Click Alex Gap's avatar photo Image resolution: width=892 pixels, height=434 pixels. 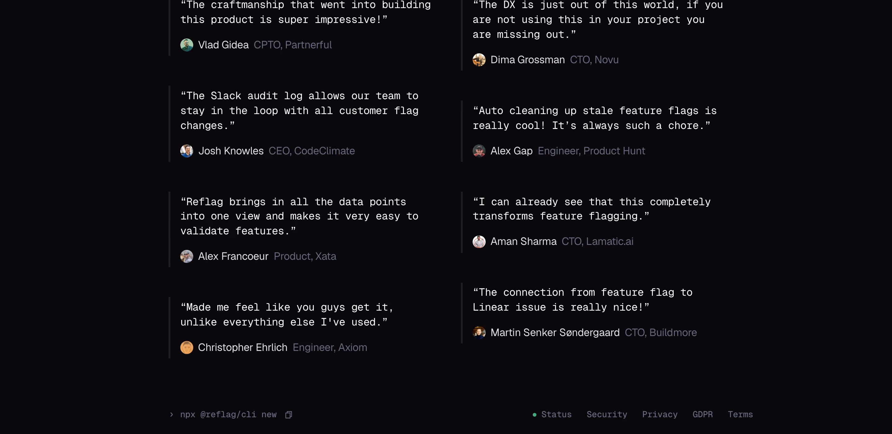point(479,151)
